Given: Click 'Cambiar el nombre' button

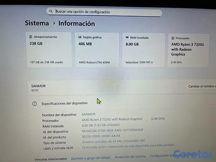Looking at the screenshot, I should tap(201, 86).
